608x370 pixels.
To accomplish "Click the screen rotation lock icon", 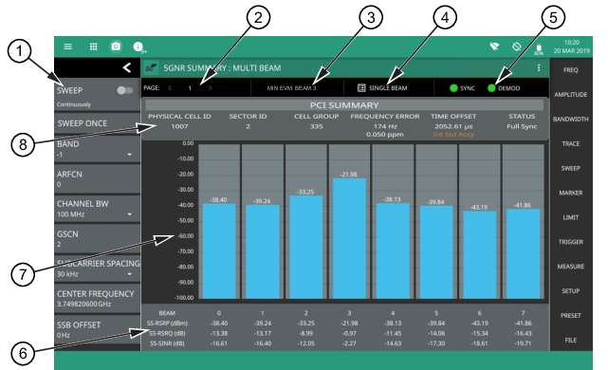I will [516, 46].
